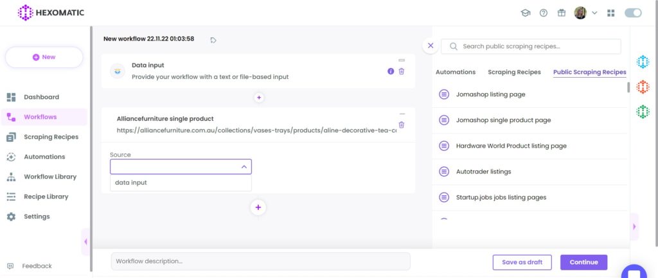Open the academy graduation cap icon
This screenshot has width=658, height=278.
(526, 13)
